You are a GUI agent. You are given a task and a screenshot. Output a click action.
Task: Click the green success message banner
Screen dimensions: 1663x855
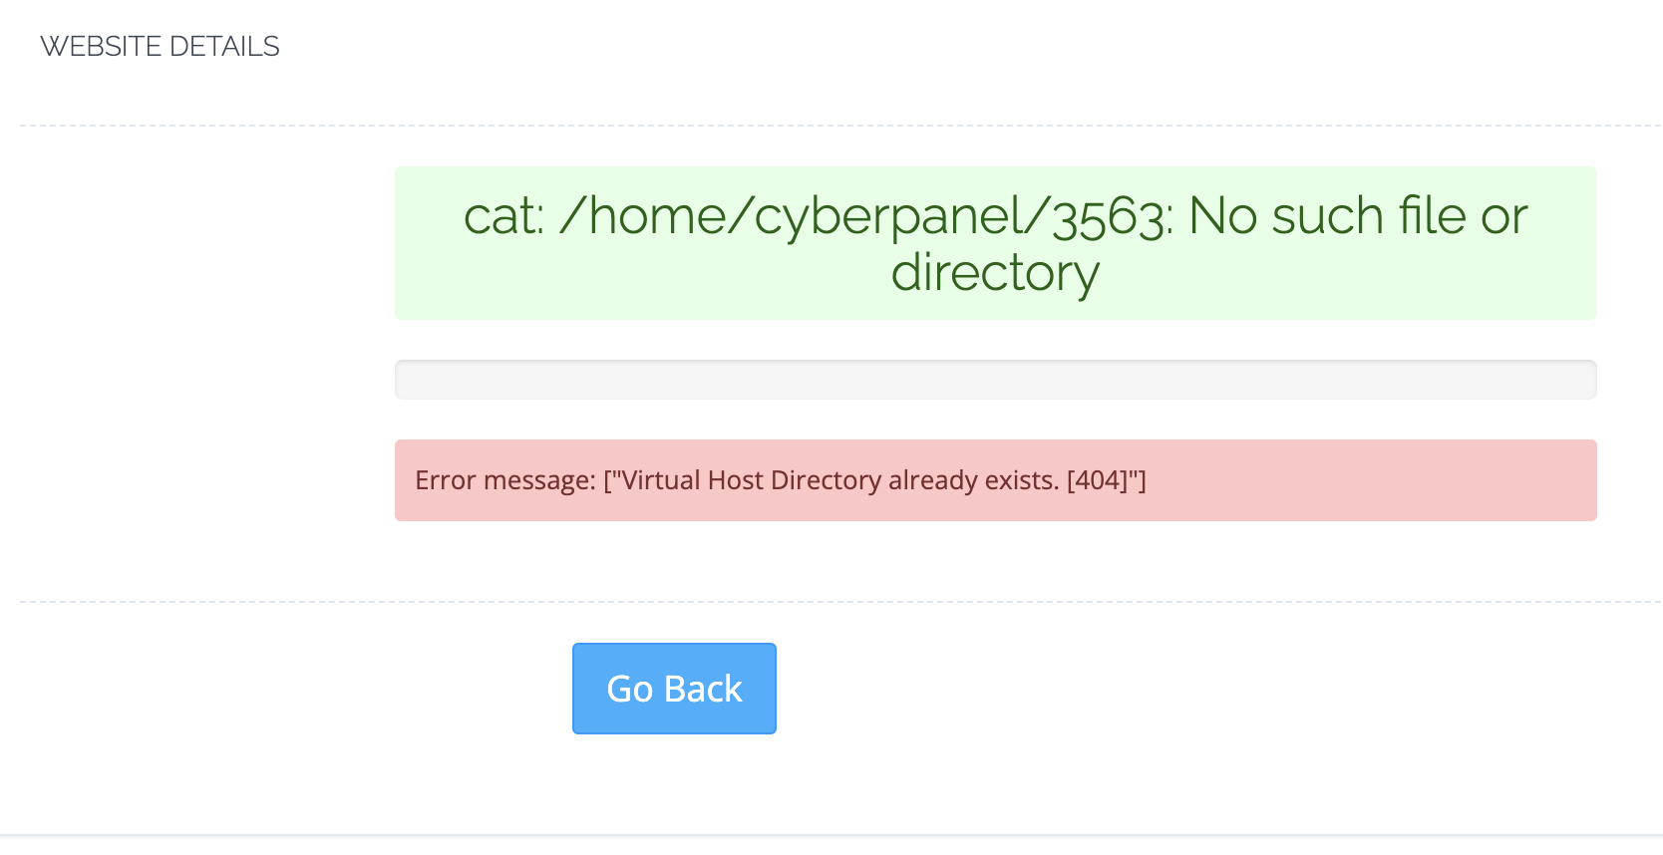coord(995,243)
